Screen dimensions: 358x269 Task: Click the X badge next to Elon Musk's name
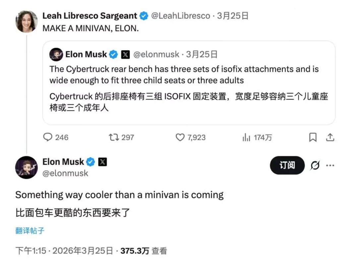pyautogui.click(x=103, y=162)
